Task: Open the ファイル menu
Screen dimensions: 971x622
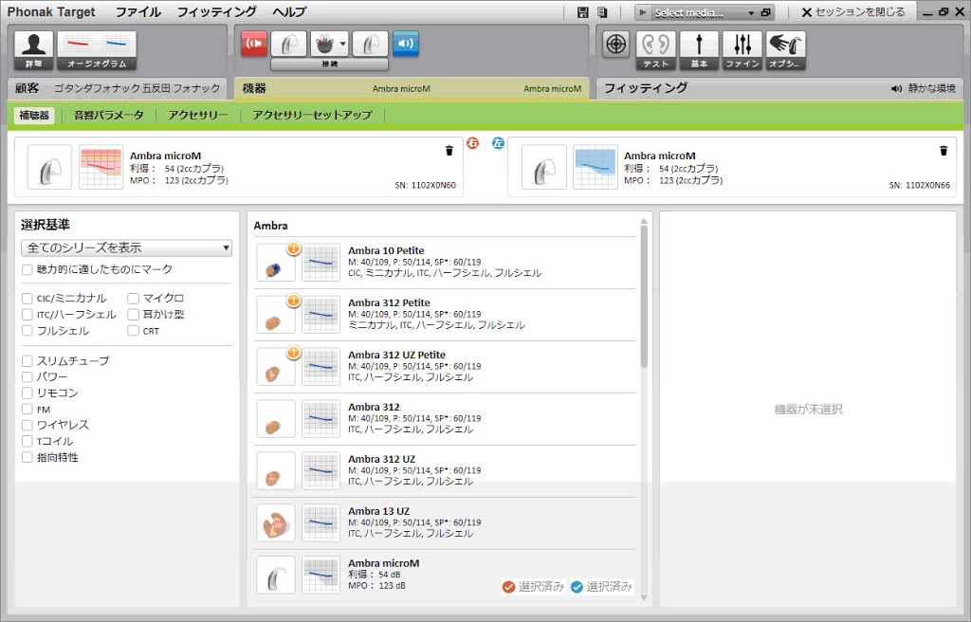Action: [x=138, y=11]
